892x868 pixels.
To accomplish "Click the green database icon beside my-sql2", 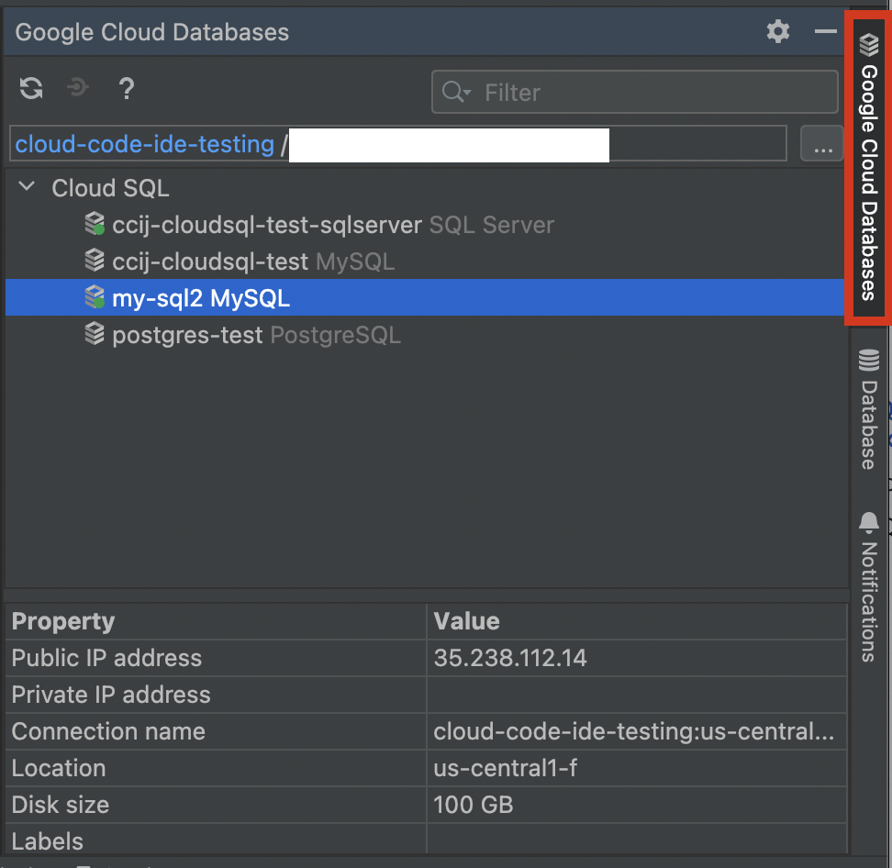I will (x=95, y=297).
